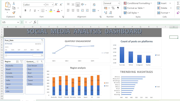
Task: Select Live Stream content type
Action: click(35, 65)
